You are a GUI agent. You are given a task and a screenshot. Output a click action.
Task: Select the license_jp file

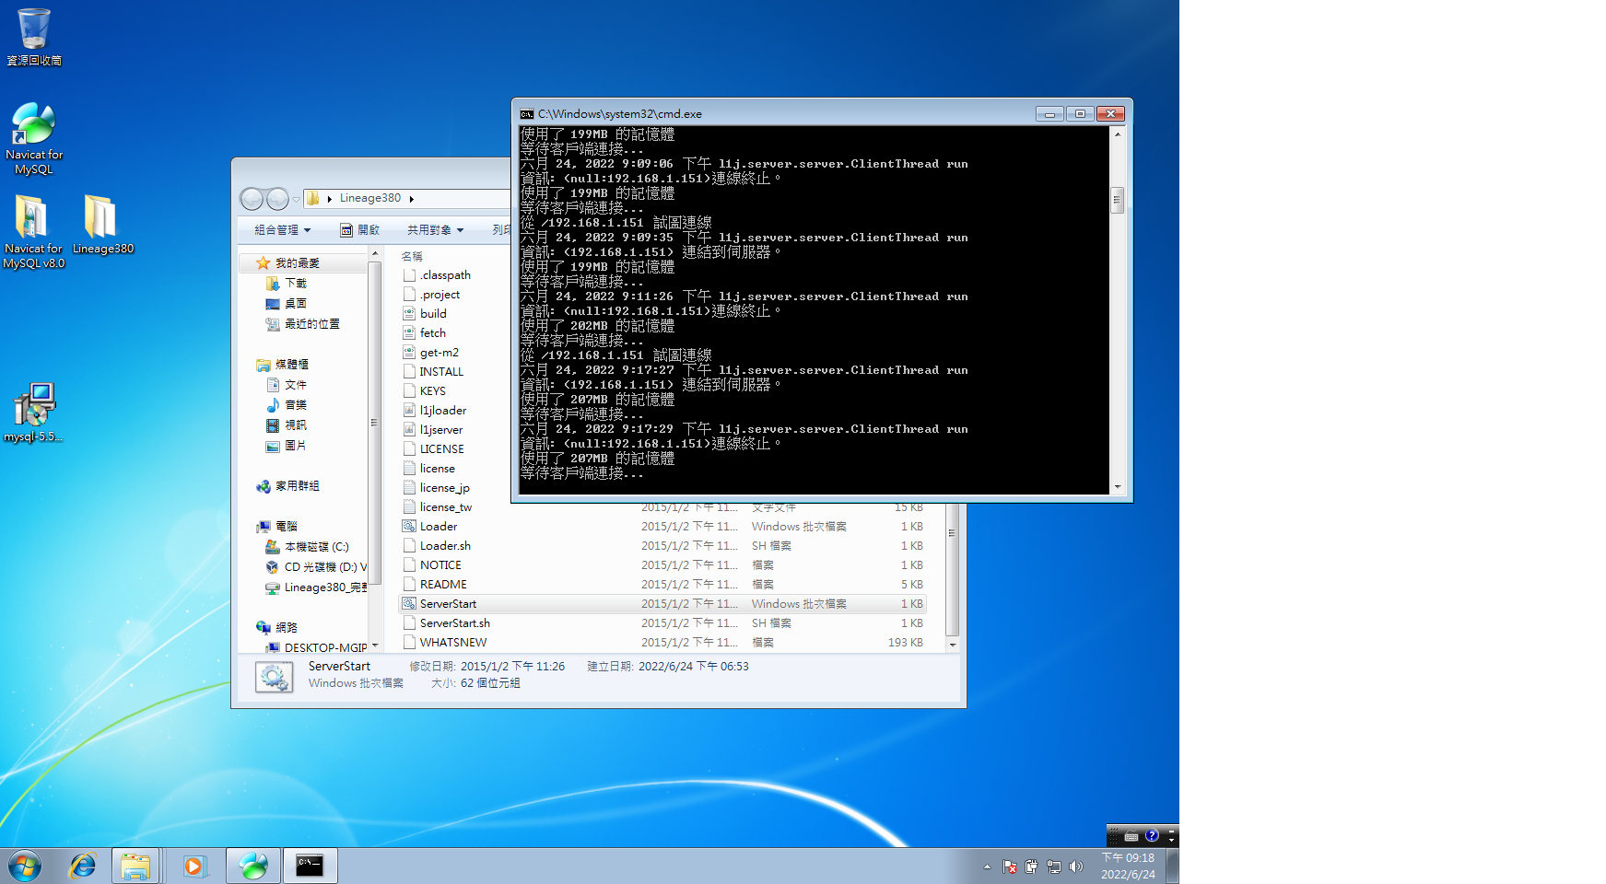(436, 488)
